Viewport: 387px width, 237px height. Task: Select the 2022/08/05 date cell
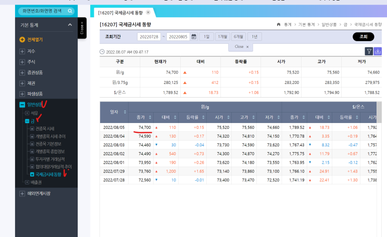114,128
